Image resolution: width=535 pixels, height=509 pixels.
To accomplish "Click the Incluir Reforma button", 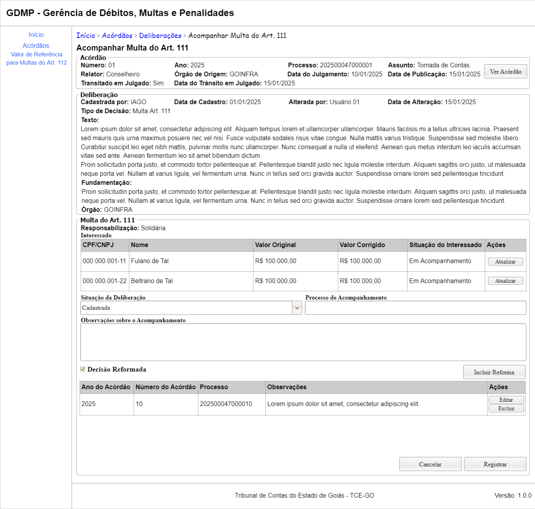I will (x=494, y=372).
